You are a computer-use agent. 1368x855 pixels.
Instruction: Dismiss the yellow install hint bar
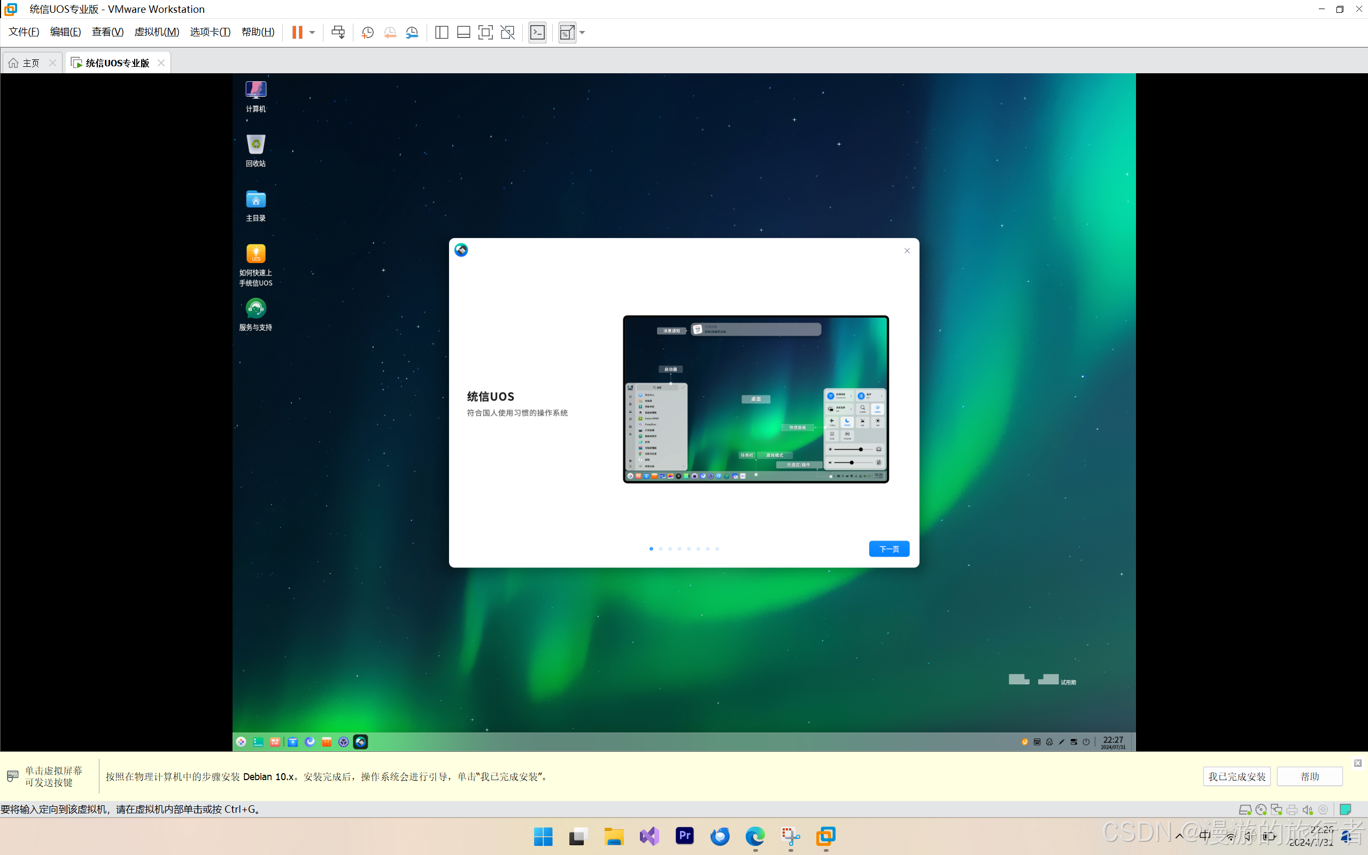point(1358,764)
